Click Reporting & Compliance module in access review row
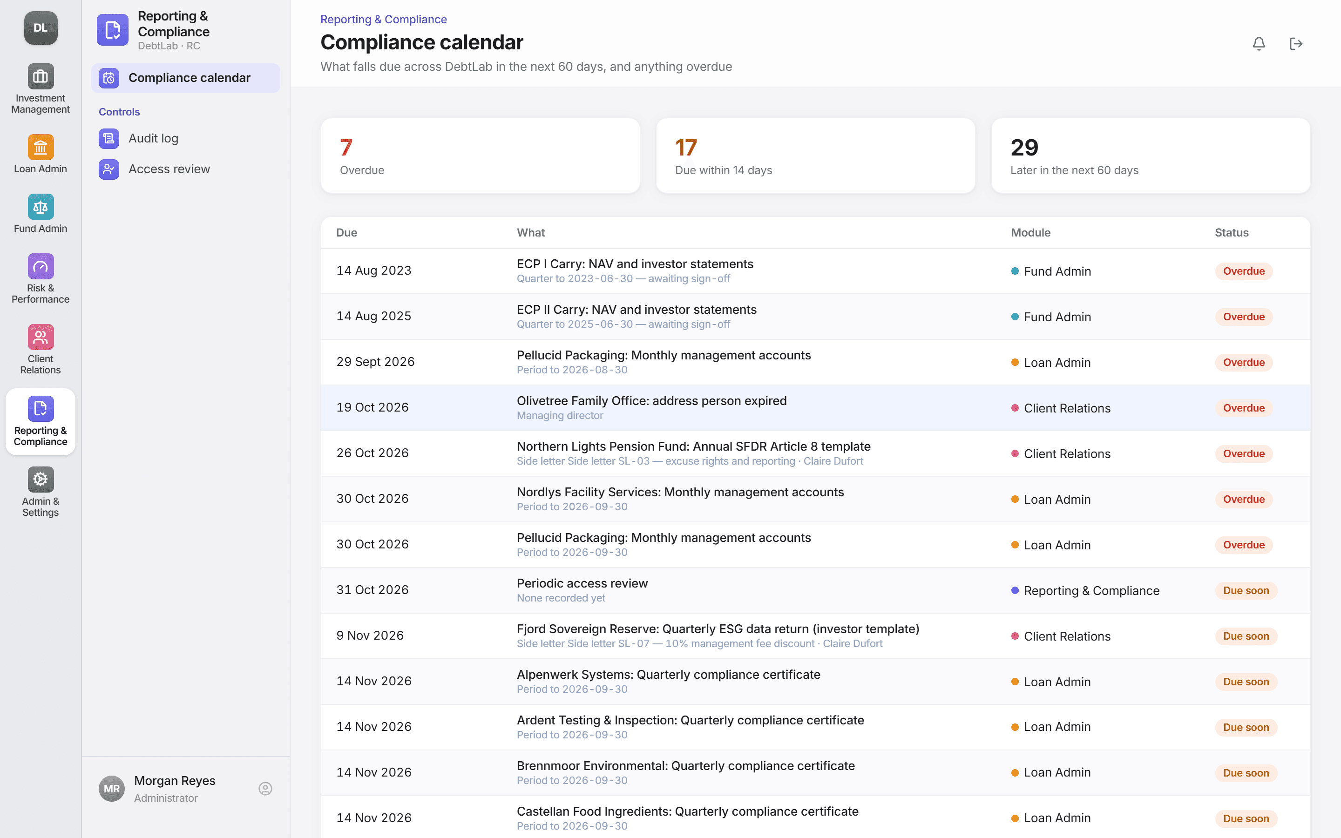 pos(1085,591)
